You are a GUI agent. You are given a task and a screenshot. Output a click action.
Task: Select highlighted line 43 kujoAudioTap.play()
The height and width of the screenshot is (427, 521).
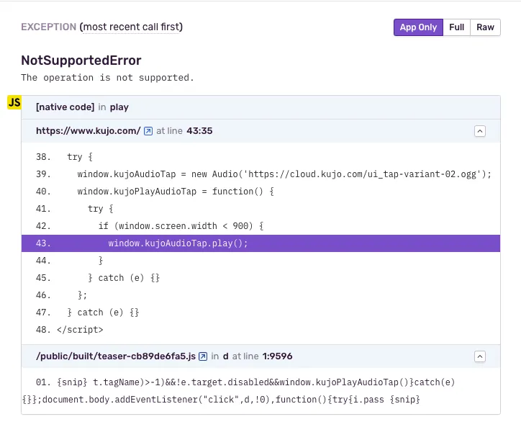coord(178,243)
